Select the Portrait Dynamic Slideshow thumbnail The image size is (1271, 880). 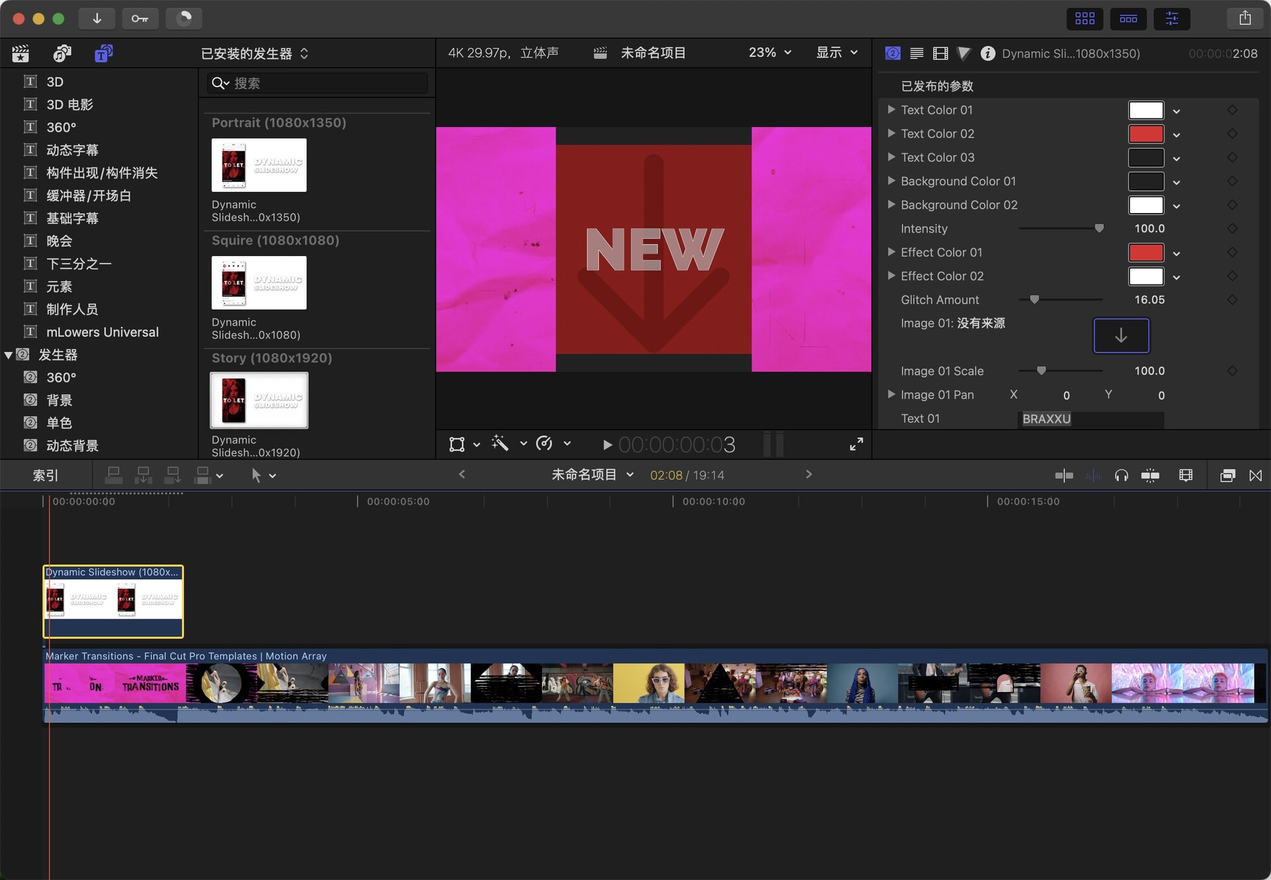tap(259, 165)
